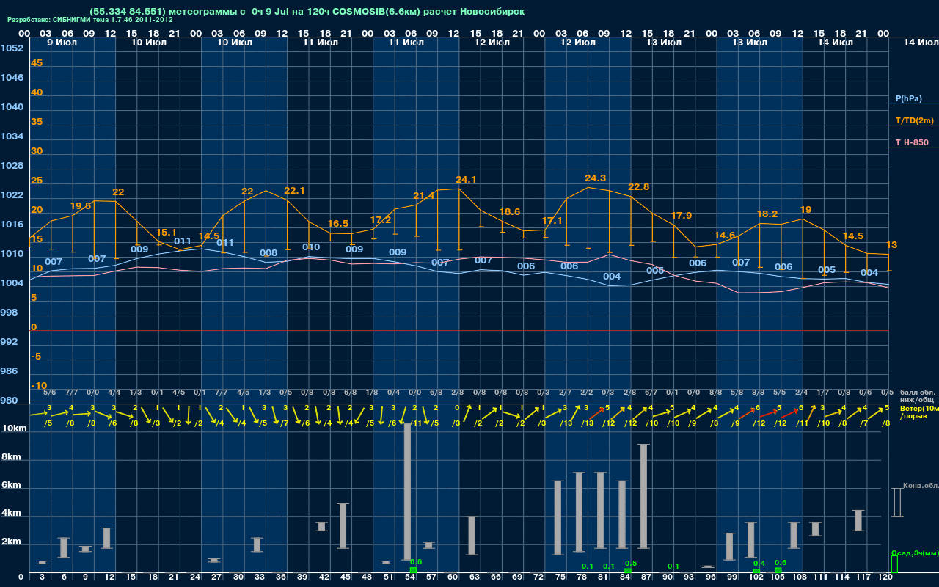Click forecast hour 54 on bottom axis

(x=411, y=578)
